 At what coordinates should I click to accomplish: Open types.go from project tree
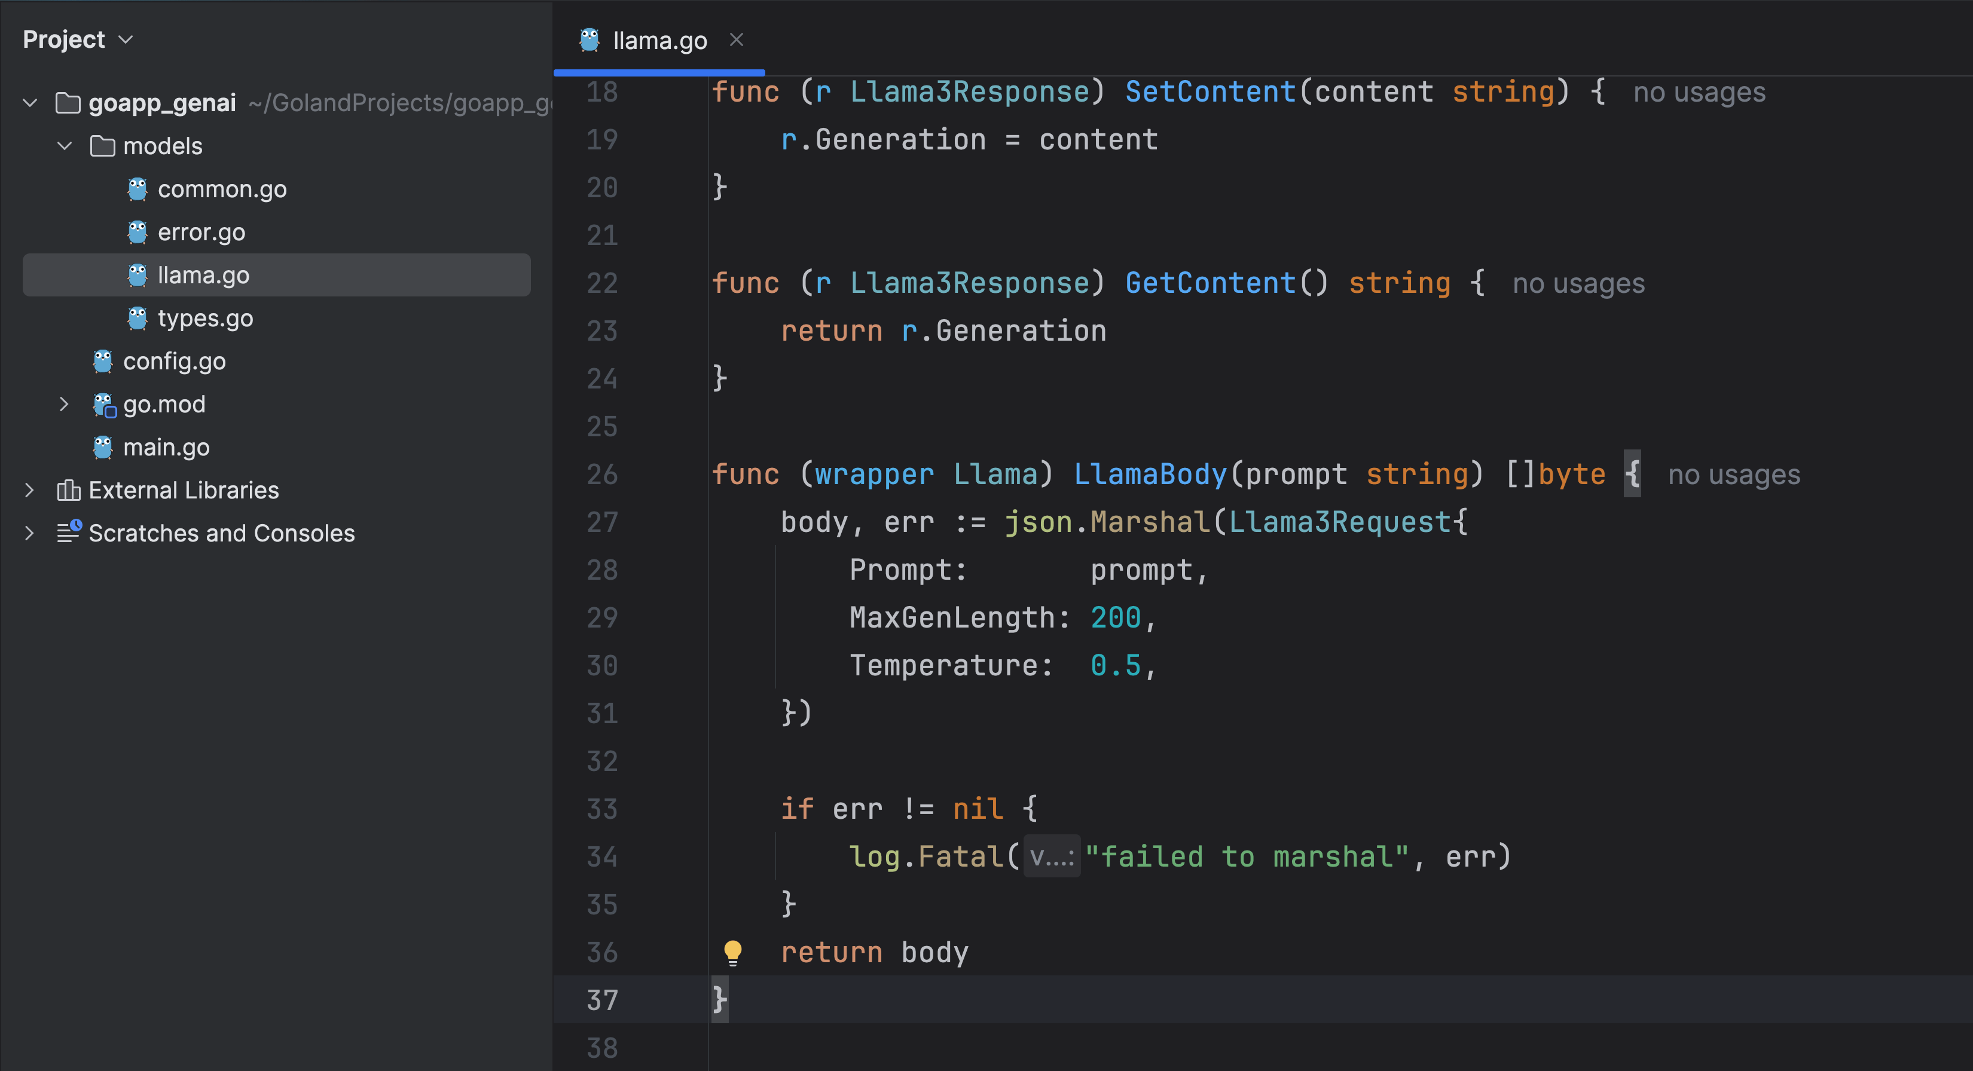pos(204,318)
